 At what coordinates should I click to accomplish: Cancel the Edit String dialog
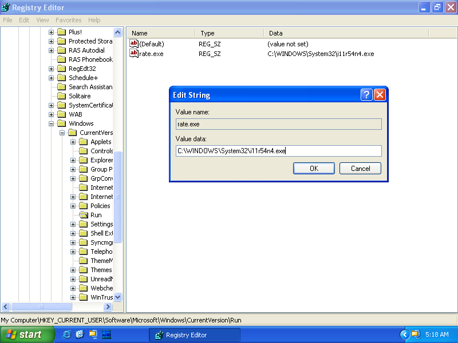[x=360, y=168]
